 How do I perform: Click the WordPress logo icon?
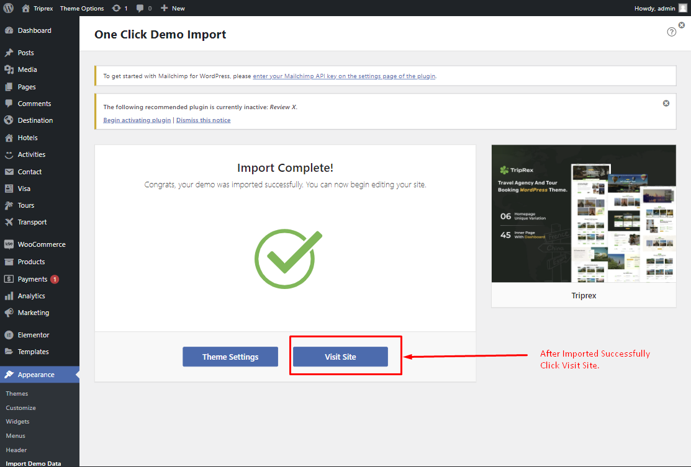pos(8,8)
